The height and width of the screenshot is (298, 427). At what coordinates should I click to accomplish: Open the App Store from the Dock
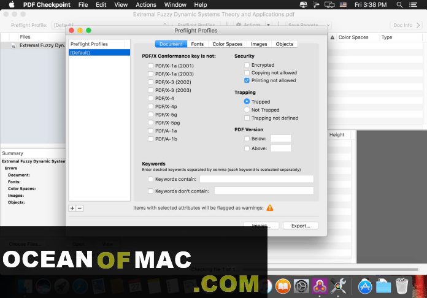coord(365,286)
